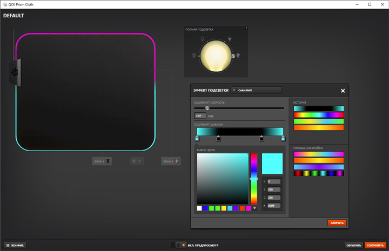389x251 pixels.
Task: Pick the purple preset color swatch
Action: 236,208
